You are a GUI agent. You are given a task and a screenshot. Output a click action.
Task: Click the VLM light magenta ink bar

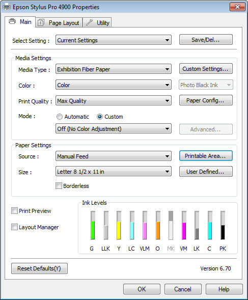(145, 225)
